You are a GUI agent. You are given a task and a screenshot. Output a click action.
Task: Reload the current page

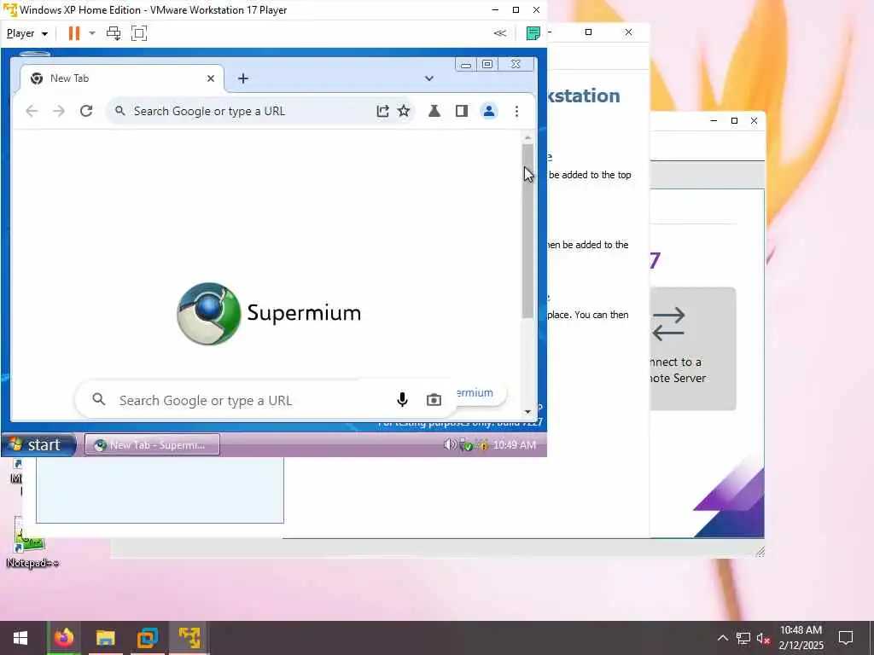[x=86, y=111]
